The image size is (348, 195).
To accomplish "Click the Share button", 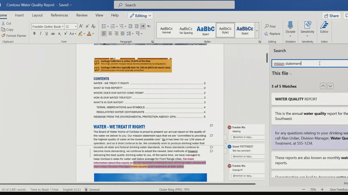I will [x=331, y=16].
